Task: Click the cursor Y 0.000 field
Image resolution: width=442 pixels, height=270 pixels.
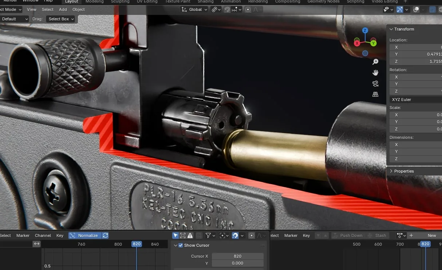Action: click(237, 263)
